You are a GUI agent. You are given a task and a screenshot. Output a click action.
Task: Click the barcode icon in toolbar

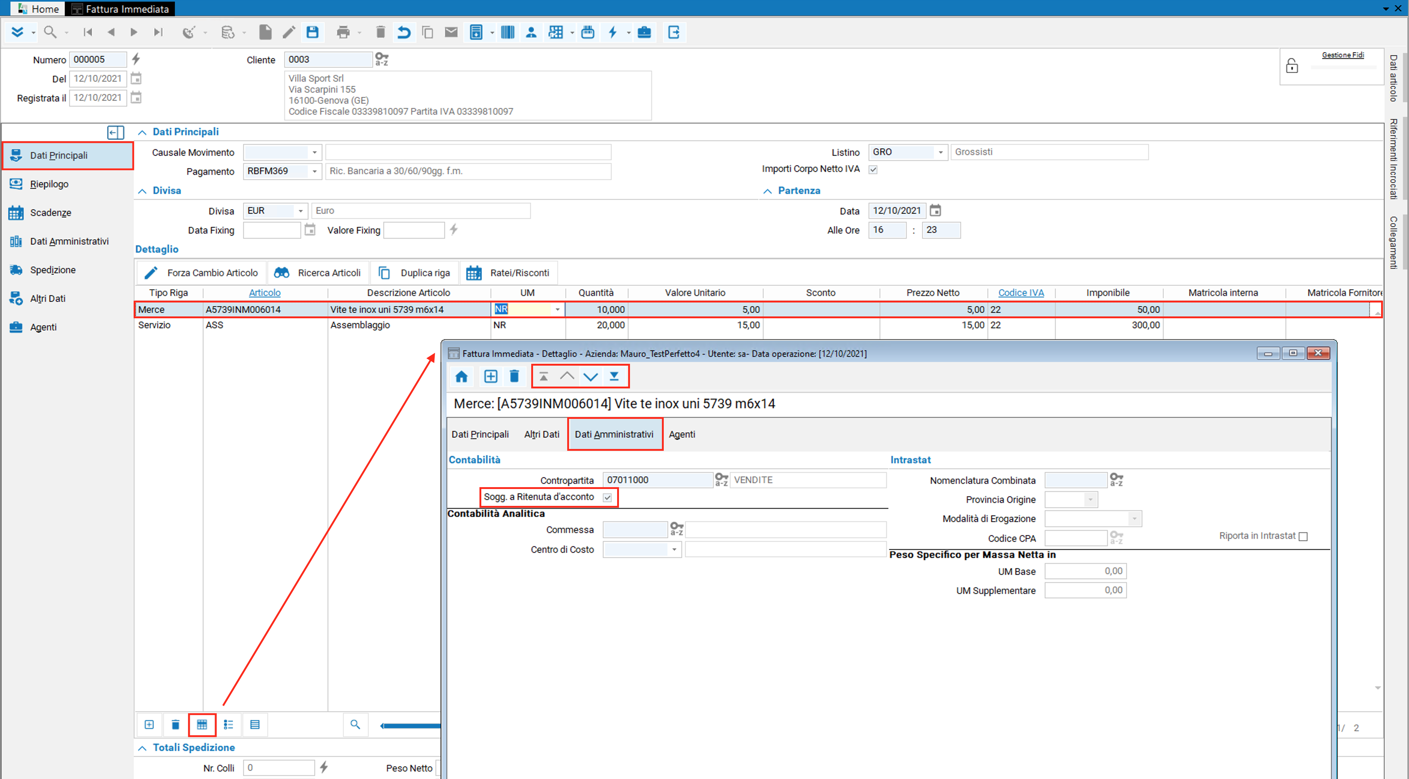[x=508, y=32]
